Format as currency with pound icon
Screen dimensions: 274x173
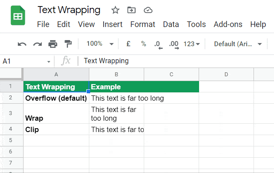tap(129, 44)
